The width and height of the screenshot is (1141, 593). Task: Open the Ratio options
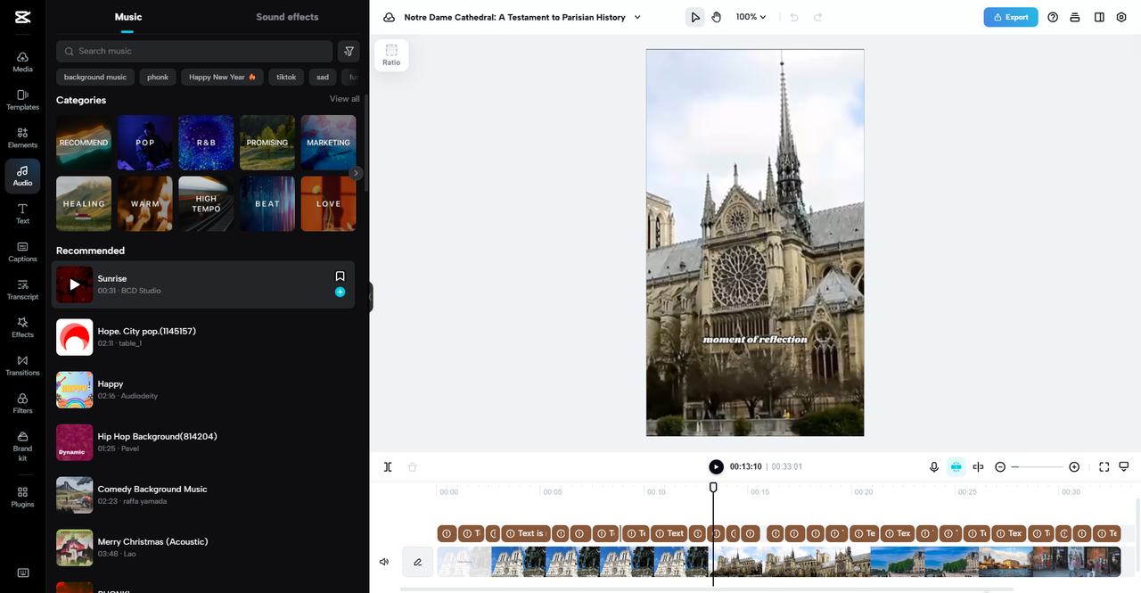391,55
